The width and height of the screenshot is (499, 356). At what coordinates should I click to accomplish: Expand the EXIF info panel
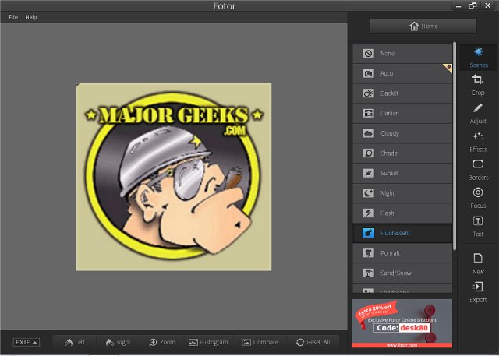(x=26, y=342)
